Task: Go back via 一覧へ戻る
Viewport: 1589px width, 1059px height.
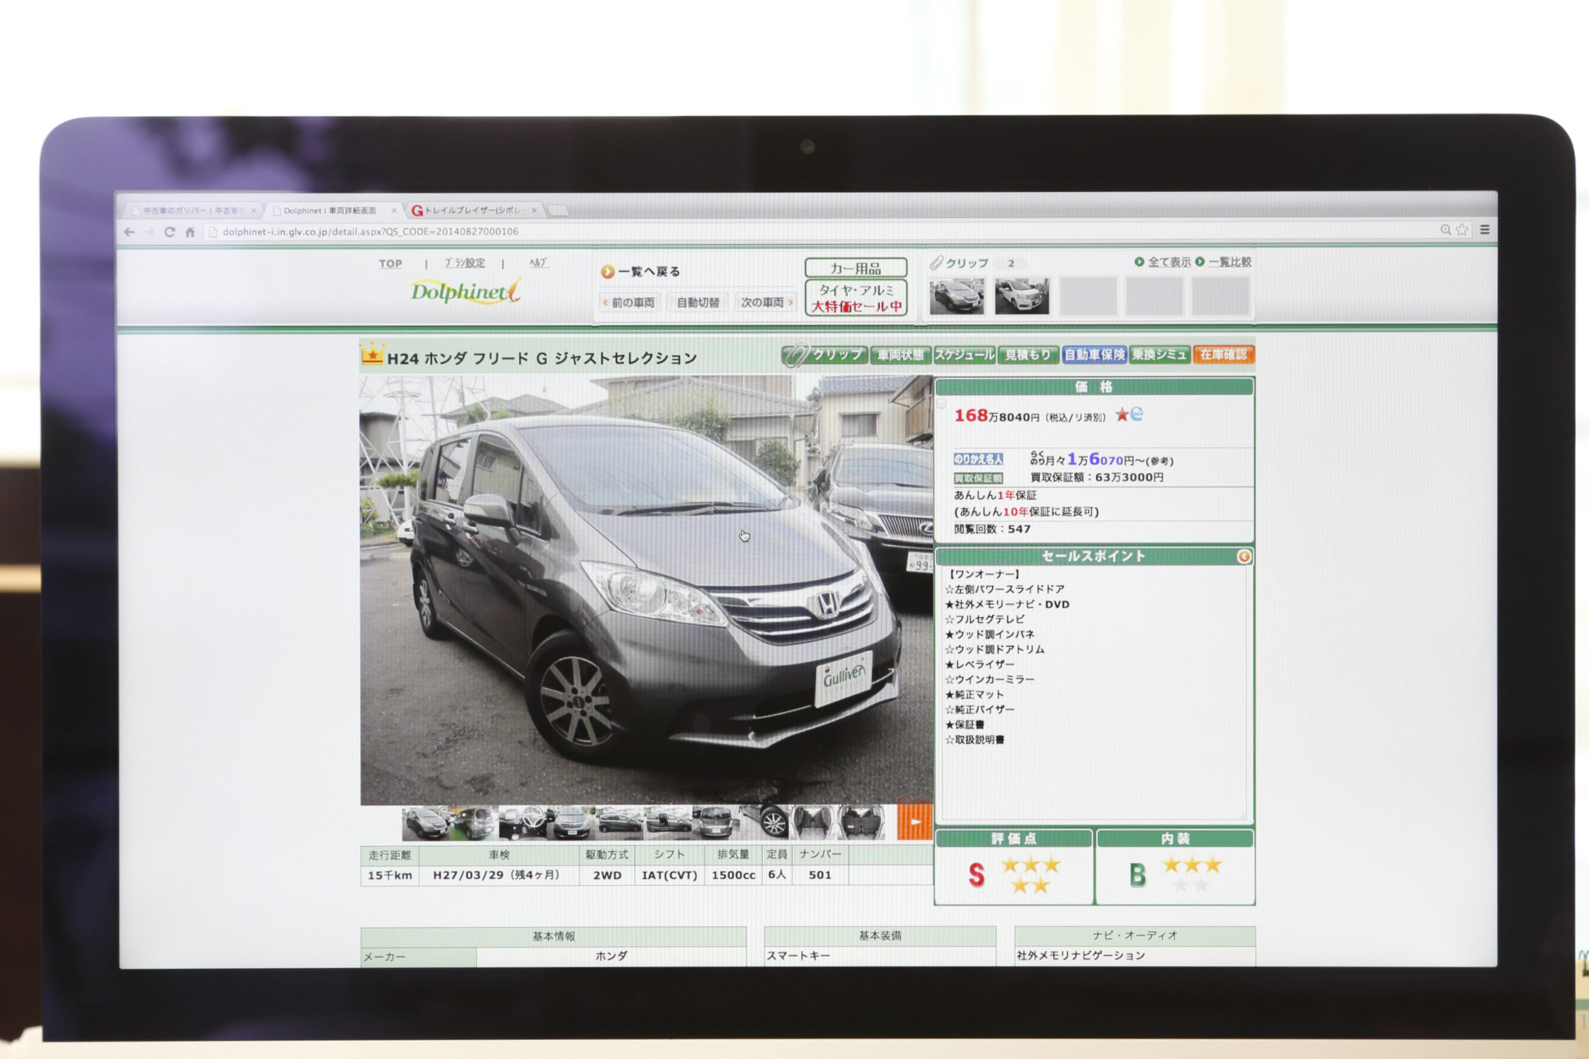Action: [x=640, y=272]
